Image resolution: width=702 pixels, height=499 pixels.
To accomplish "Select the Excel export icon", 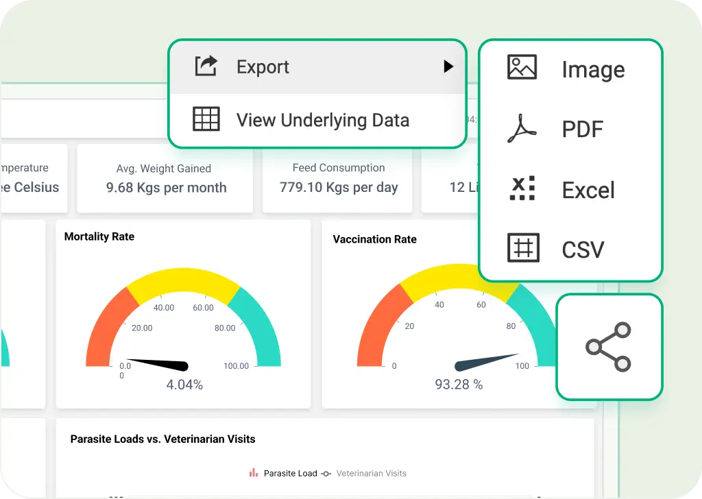I will pos(522,188).
